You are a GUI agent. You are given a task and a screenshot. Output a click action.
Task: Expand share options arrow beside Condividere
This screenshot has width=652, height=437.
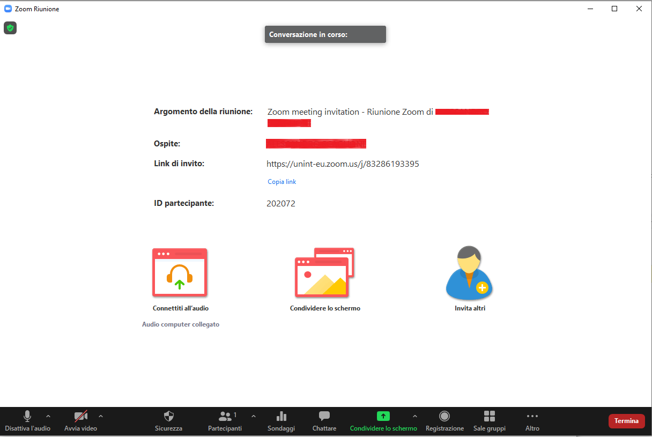coord(414,416)
